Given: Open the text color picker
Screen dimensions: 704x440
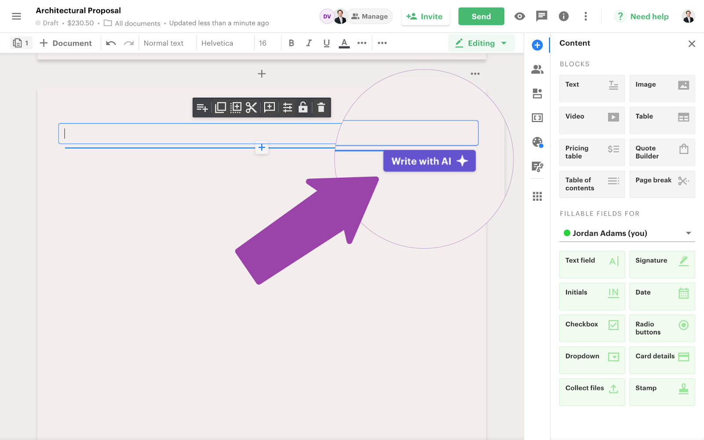Looking at the screenshot, I should tap(344, 43).
